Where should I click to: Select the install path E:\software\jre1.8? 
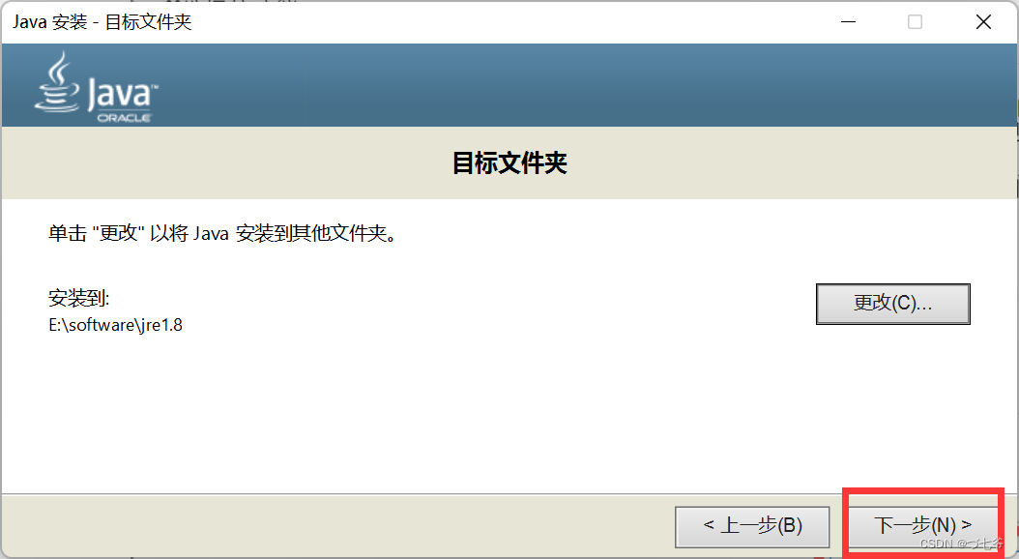click(x=116, y=325)
